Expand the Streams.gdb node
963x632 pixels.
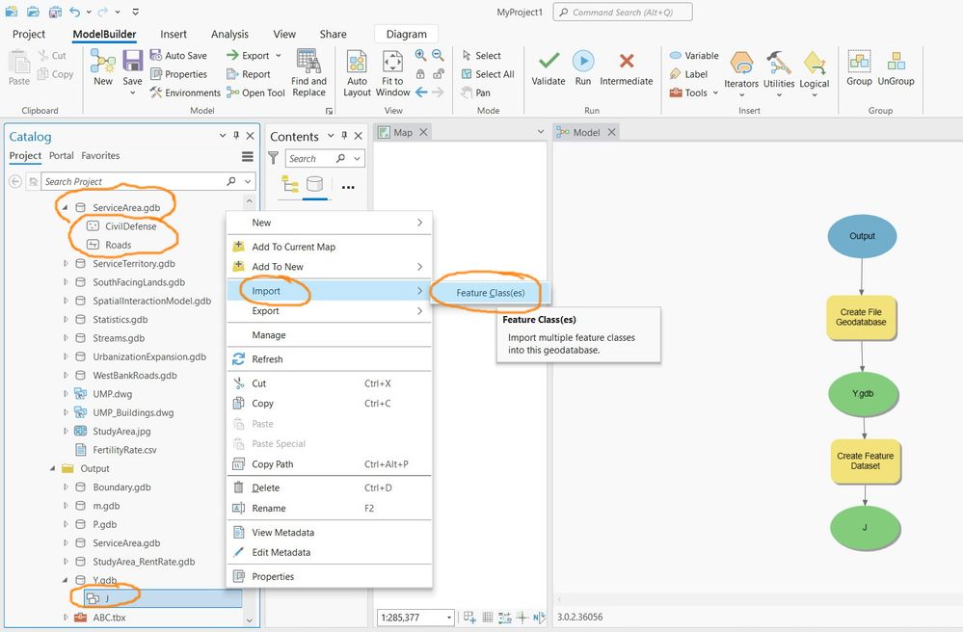(66, 338)
